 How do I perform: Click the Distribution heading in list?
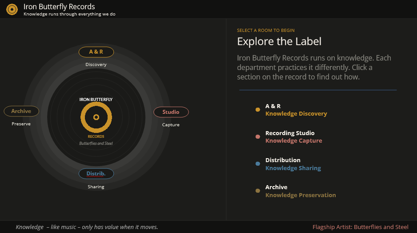point(283,160)
